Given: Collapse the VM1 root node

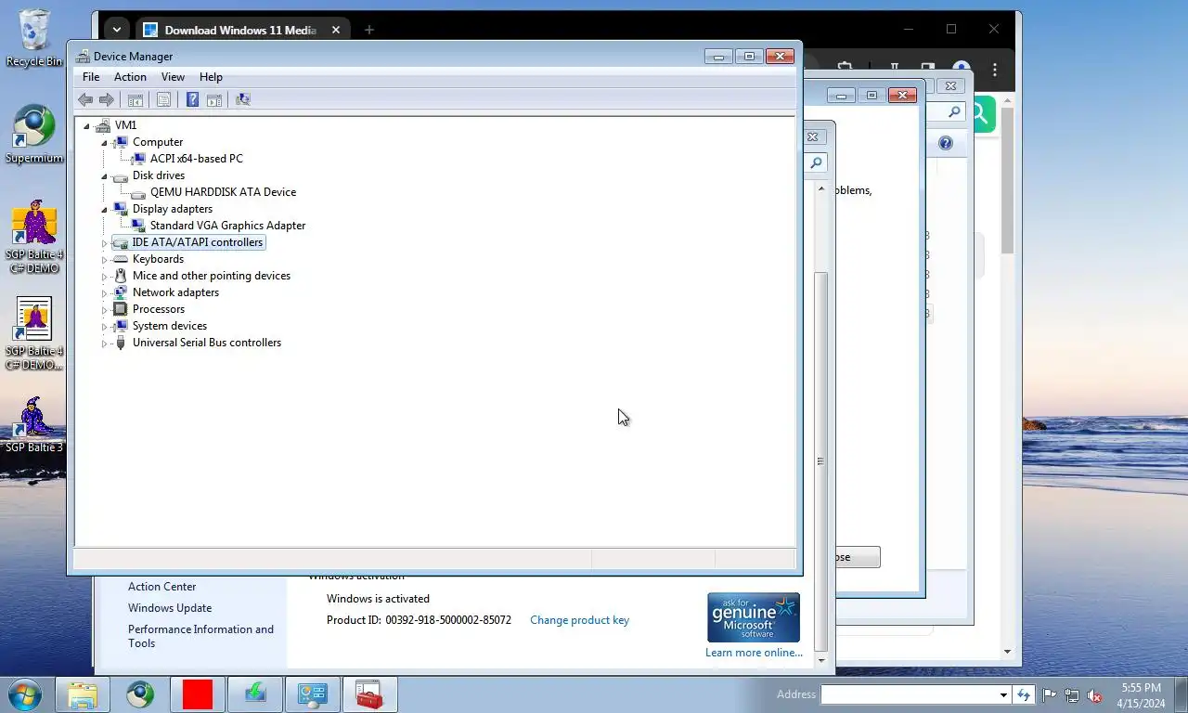Looking at the screenshot, I should [86, 126].
